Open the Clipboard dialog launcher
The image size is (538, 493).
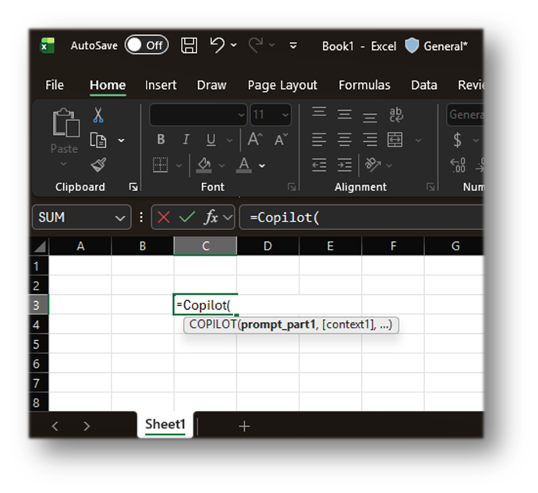click(133, 186)
